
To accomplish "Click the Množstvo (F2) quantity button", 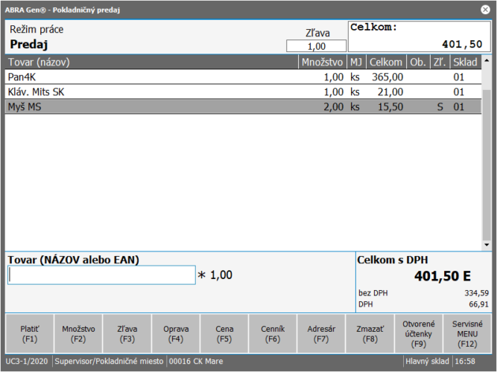I will tap(78, 333).
